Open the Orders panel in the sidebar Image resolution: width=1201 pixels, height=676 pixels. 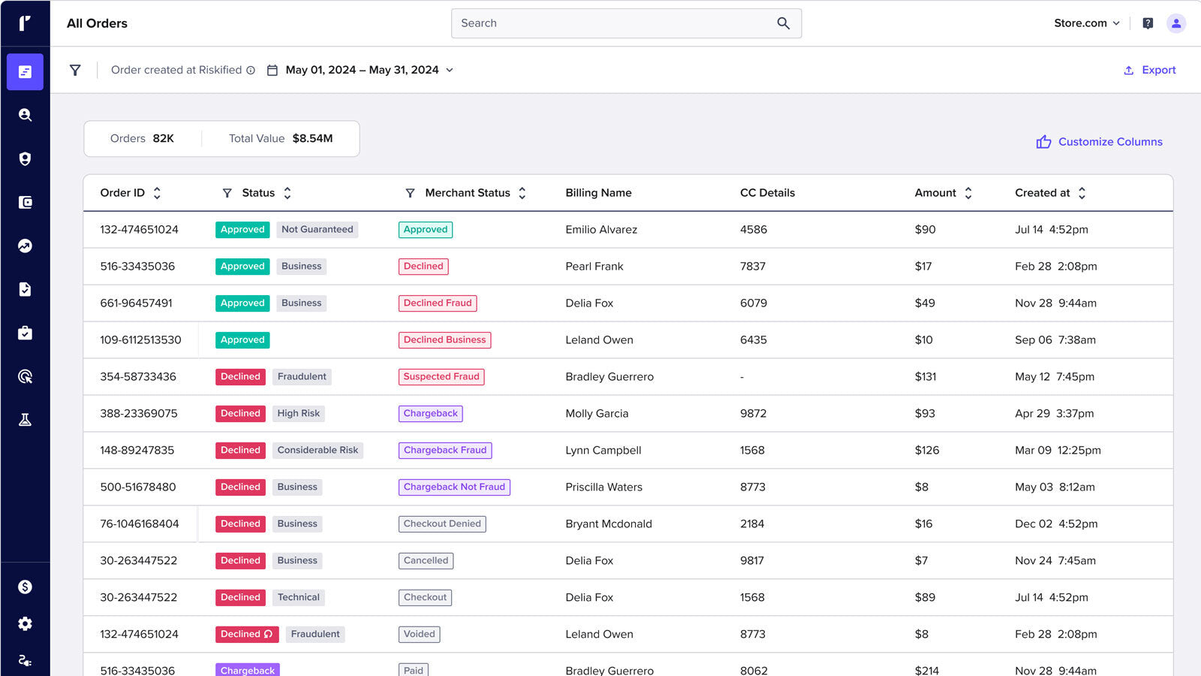click(x=25, y=71)
